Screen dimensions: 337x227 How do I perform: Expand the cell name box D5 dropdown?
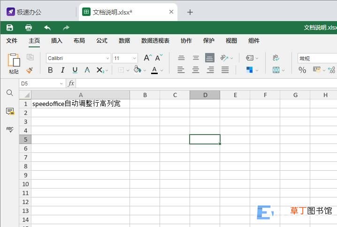[x=61, y=84]
